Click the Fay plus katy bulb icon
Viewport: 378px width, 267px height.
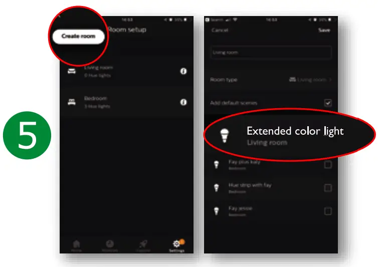[x=217, y=165]
